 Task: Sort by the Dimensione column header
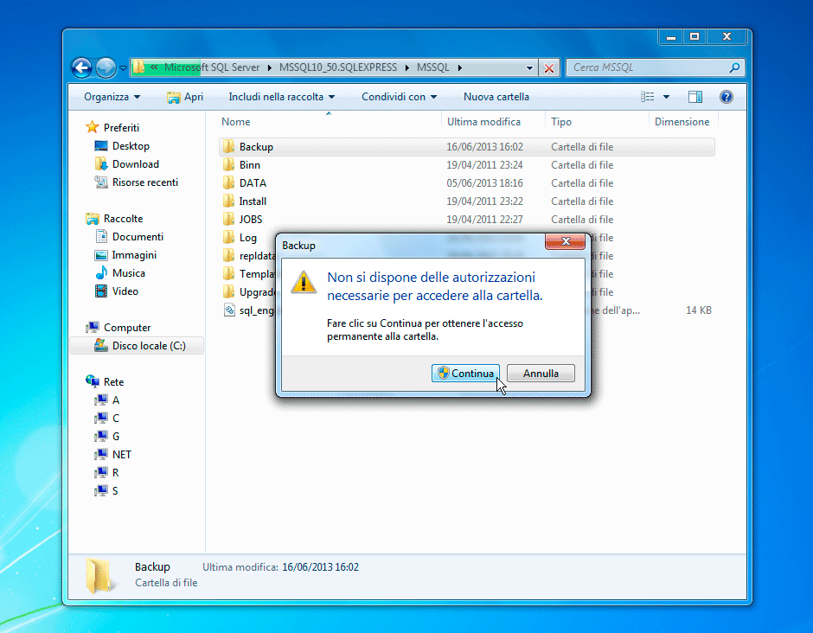pos(683,122)
